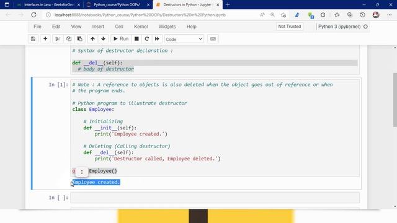Open Read aloud icon in address bar
397x223 pixels.
[262, 15]
